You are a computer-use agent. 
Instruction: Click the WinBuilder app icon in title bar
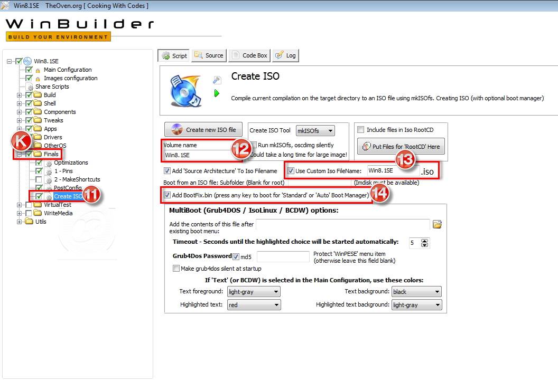(5, 6)
